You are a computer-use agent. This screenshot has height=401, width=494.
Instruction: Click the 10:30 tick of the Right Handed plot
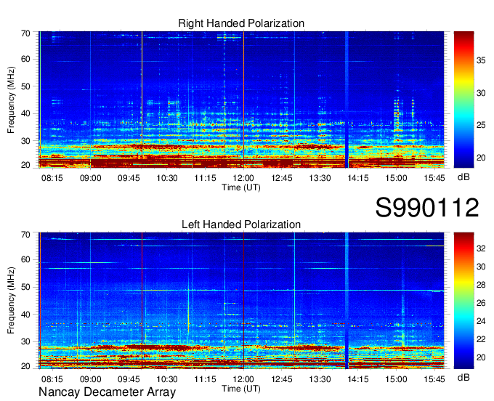point(167,178)
